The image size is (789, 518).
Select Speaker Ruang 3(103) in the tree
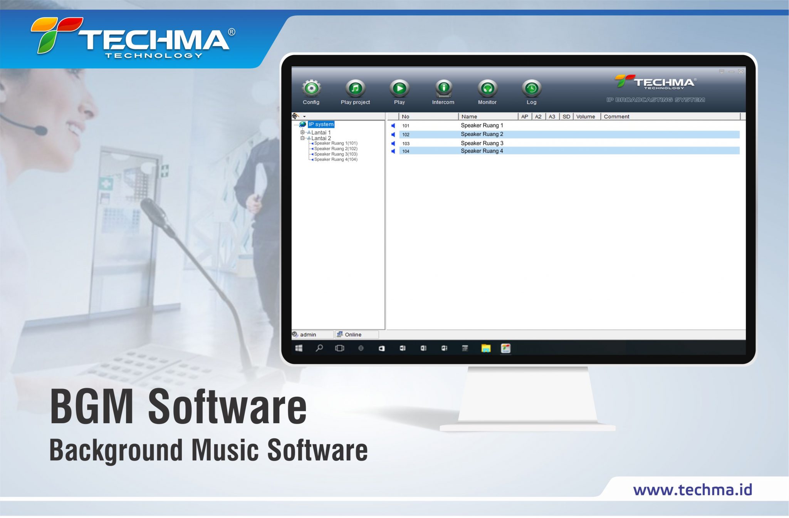tap(335, 154)
